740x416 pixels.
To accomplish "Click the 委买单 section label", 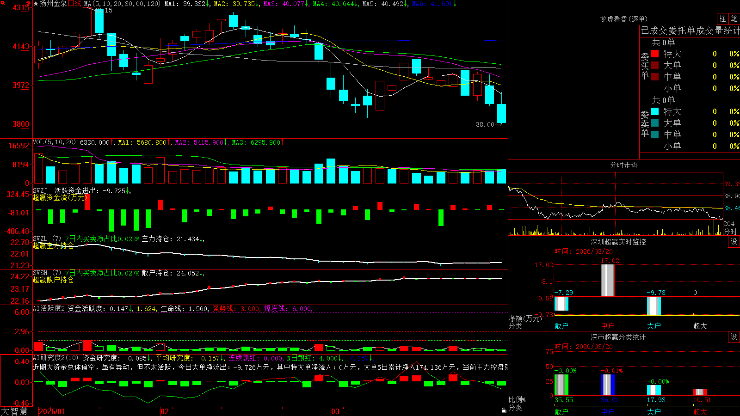I will click(645, 66).
